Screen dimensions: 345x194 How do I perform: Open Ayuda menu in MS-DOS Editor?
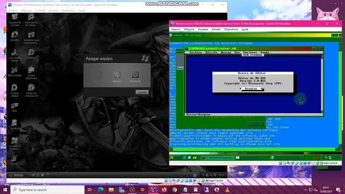[265, 52]
